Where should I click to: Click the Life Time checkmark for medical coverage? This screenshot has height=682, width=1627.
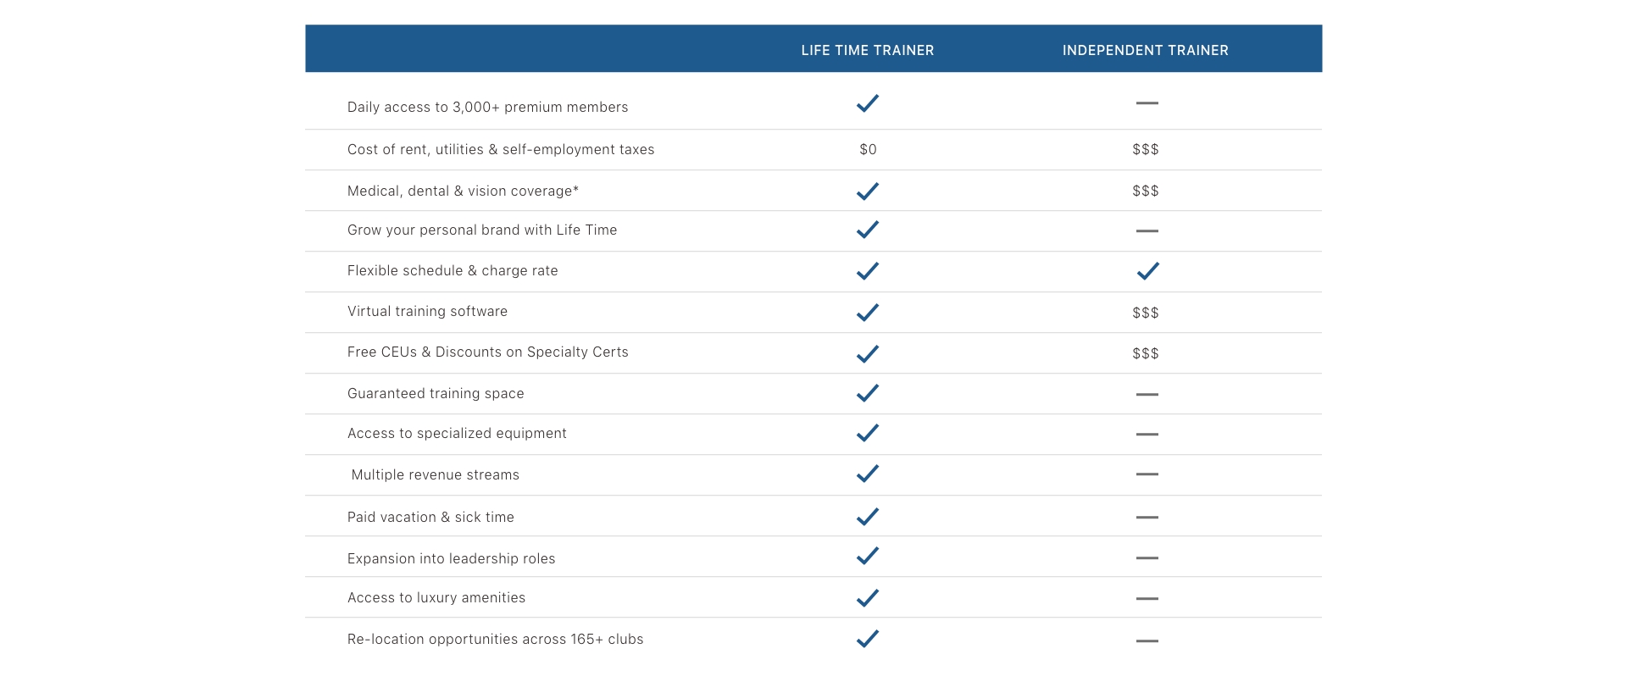[x=867, y=191]
